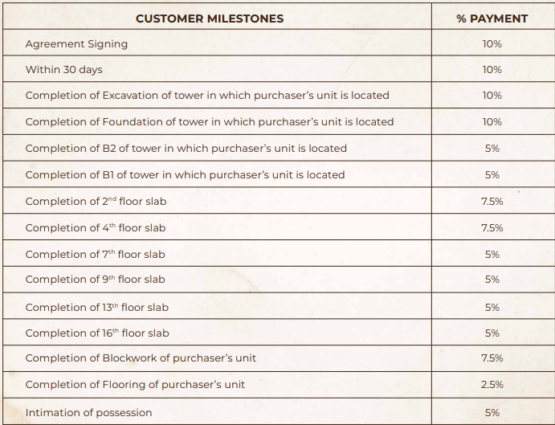The height and width of the screenshot is (425, 555).
Task: Select the 13th floor slab milestone
Action: [x=96, y=308]
